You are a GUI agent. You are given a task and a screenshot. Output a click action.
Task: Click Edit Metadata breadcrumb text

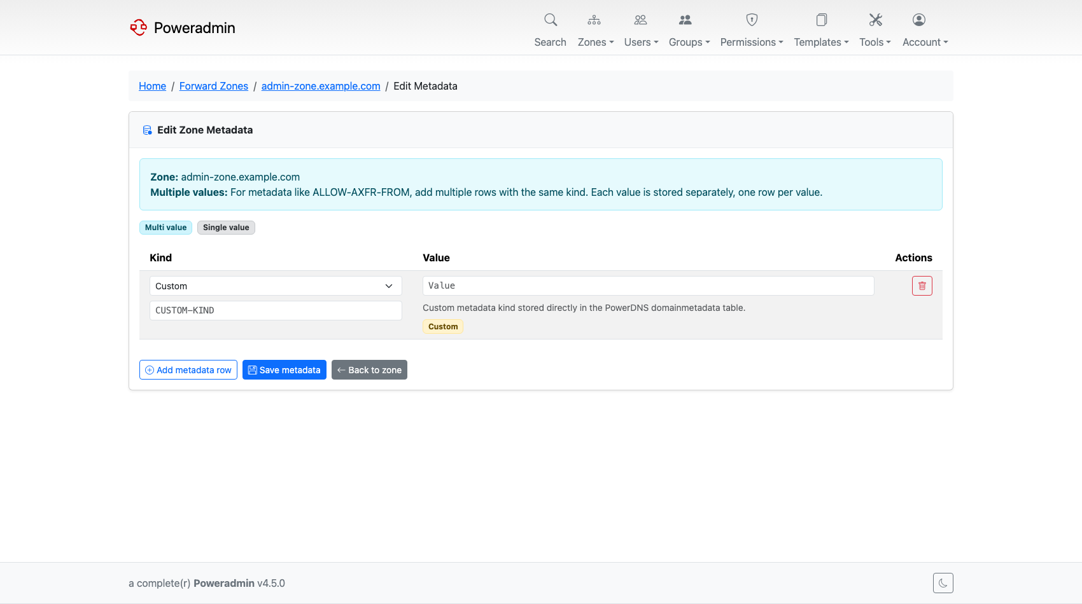point(425,86)
